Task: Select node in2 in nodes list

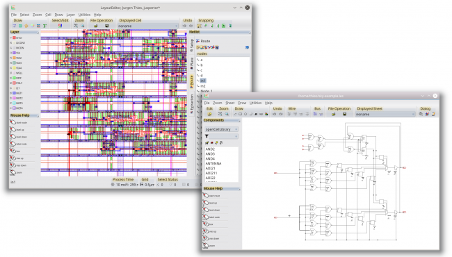Action: click(203, 86)
